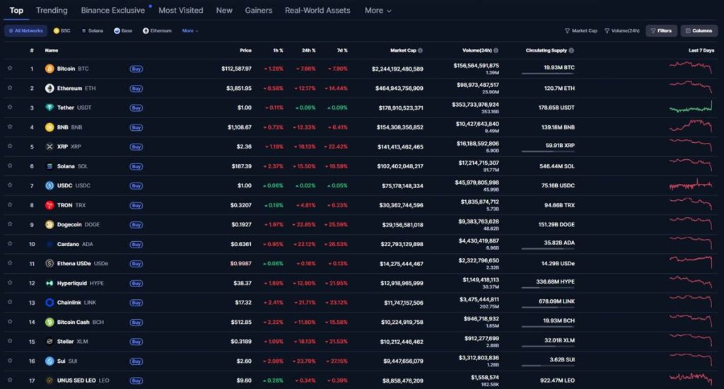Click the Volume(24h) column info icon
This screenshot has height=389, width=724.
(496, 50)
